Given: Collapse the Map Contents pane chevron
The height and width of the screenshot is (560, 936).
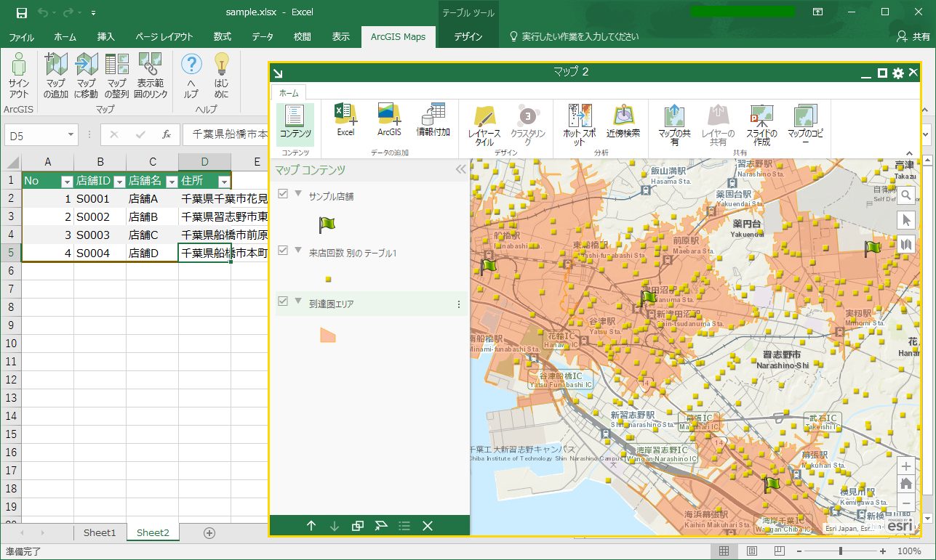Looking at the screenshot, I should tap(460, 169).
